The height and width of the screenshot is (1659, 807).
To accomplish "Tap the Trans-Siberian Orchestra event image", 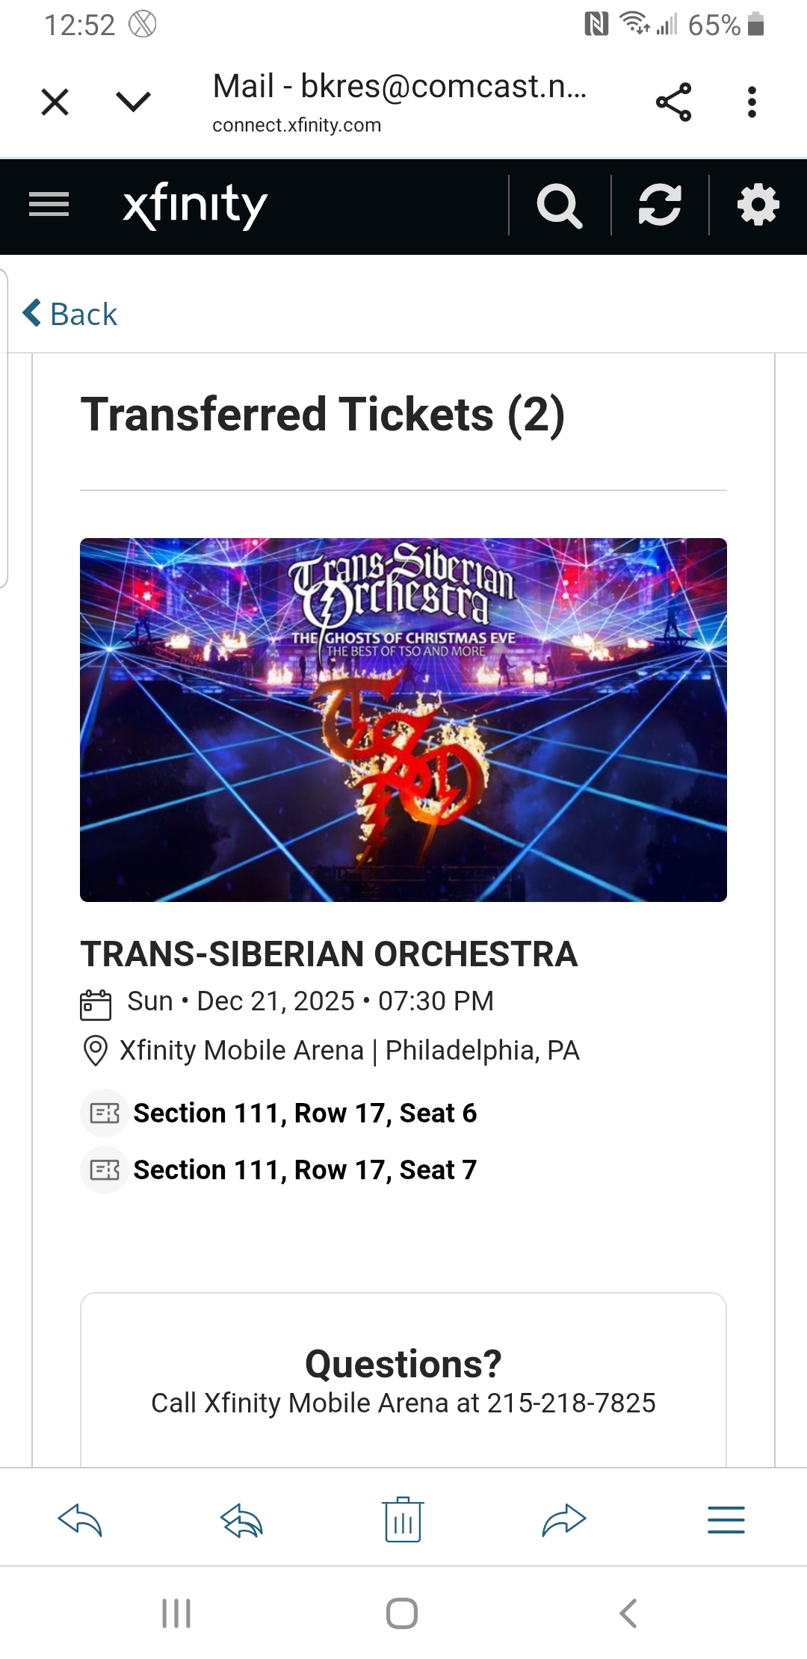I will tap(403, 720).
